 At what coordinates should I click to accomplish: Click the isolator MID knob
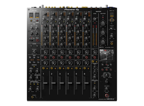[x=103, y=33]
